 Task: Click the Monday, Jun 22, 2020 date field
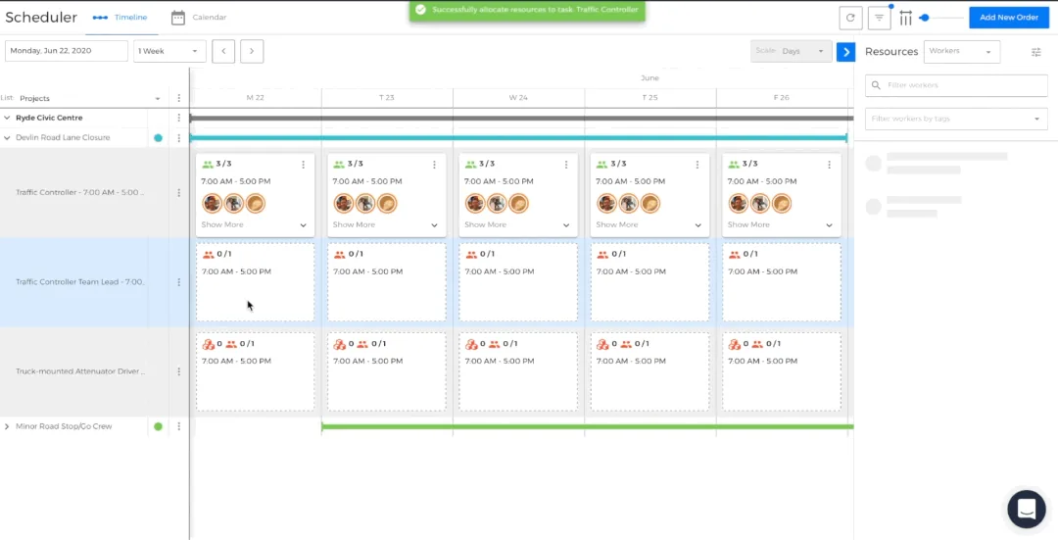coord(67,51)
